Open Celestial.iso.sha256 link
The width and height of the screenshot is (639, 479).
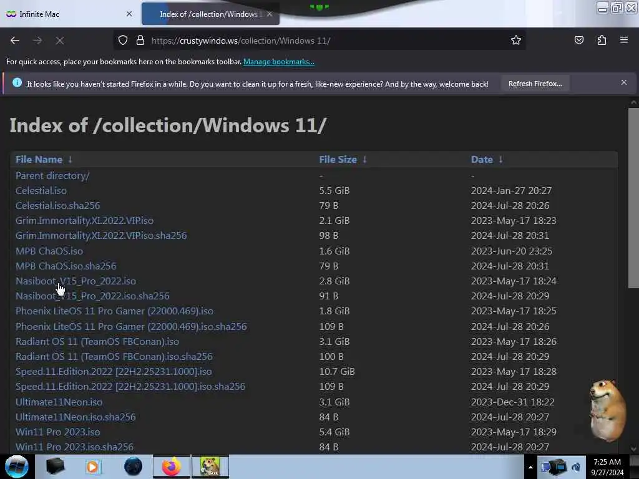tap(57, 206)
